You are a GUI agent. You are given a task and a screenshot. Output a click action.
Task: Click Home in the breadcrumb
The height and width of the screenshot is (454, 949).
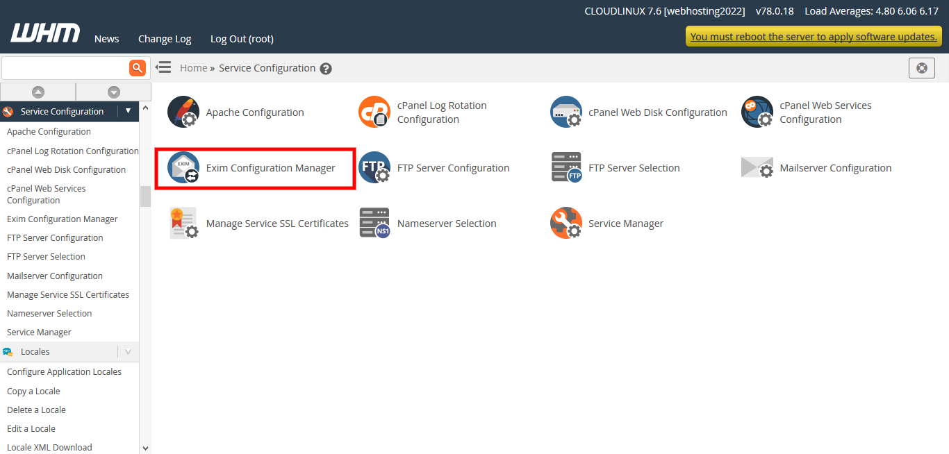pos(193,68)
